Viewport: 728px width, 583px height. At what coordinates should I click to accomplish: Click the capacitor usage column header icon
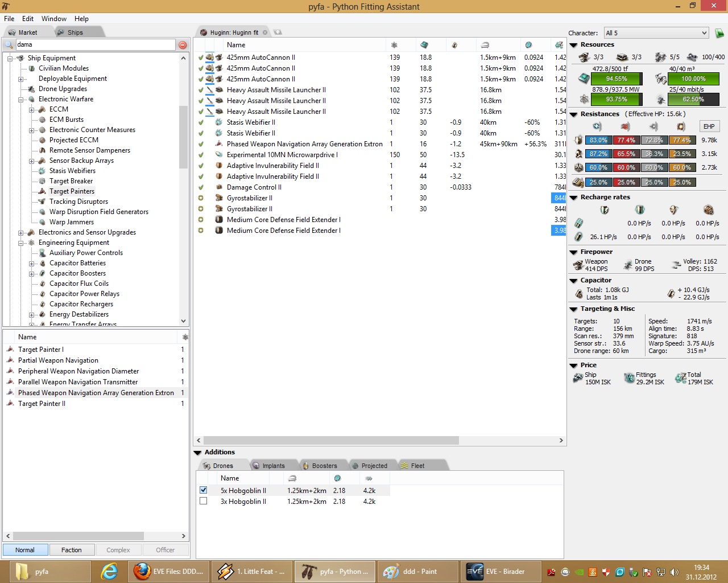(x=454, y=45)
